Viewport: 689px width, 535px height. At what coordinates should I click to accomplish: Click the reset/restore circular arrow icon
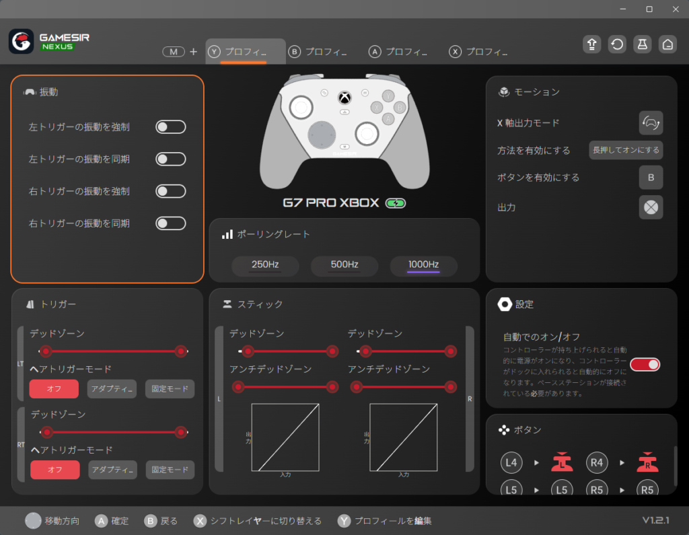tap(617, 44)
